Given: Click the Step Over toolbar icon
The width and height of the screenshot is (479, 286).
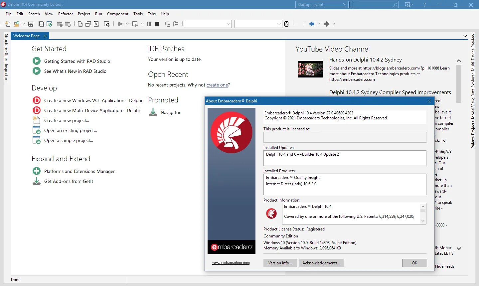Looking at the screenshot, I should (x=176, y=24).
